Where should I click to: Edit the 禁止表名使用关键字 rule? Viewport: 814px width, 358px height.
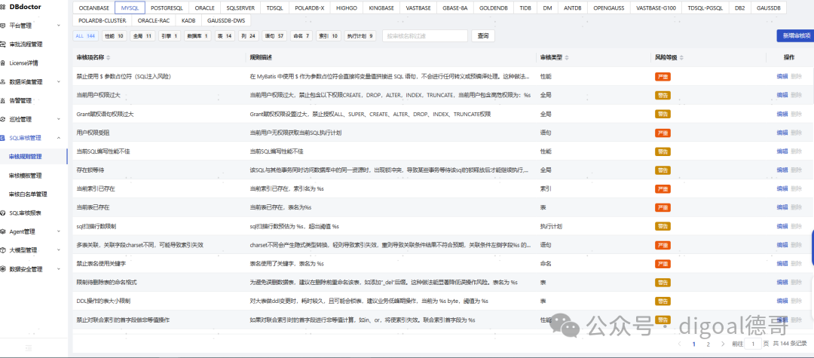click(x=782, y=264)
